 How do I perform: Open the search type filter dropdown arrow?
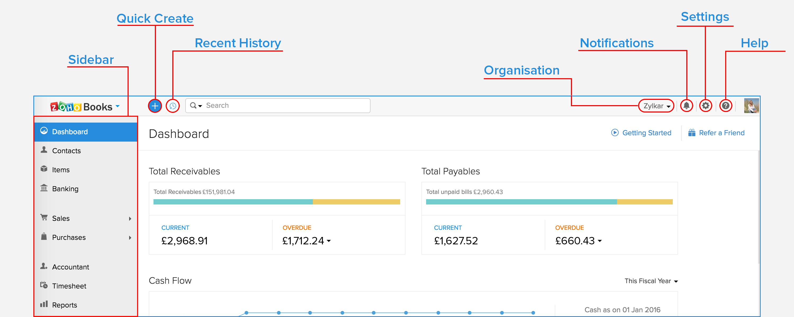[x=200, y=106]
